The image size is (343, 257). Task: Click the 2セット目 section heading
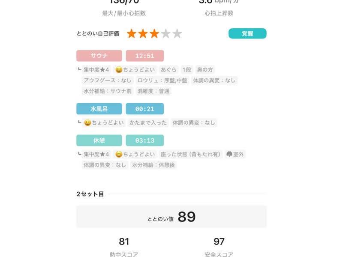click(90, 194)
